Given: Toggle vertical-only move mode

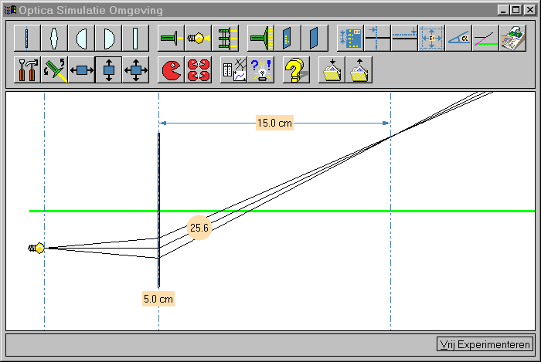Looking at the screenshot, I should click(x=108, y=70).
